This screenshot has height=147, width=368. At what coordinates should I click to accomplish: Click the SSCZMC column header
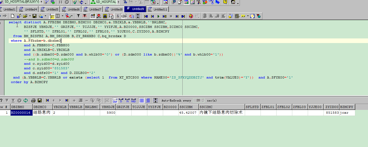coord(221,107)
